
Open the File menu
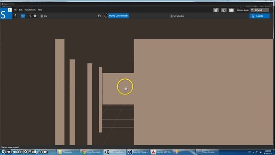[15, 10]
